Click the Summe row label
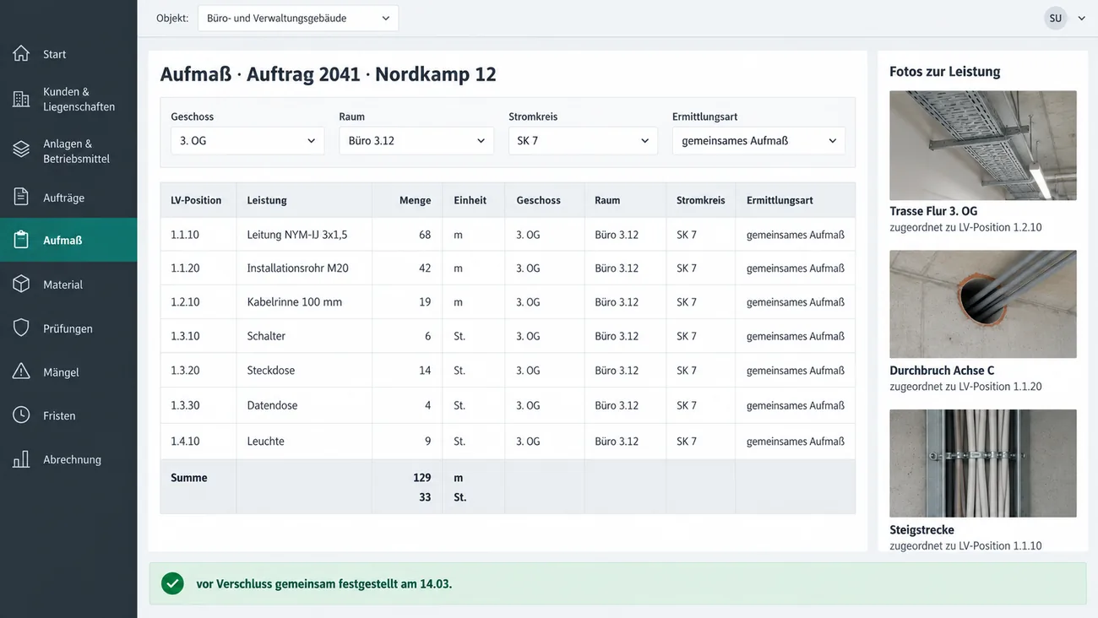This screenshot has width=1098, height=618. coord(189,478)
